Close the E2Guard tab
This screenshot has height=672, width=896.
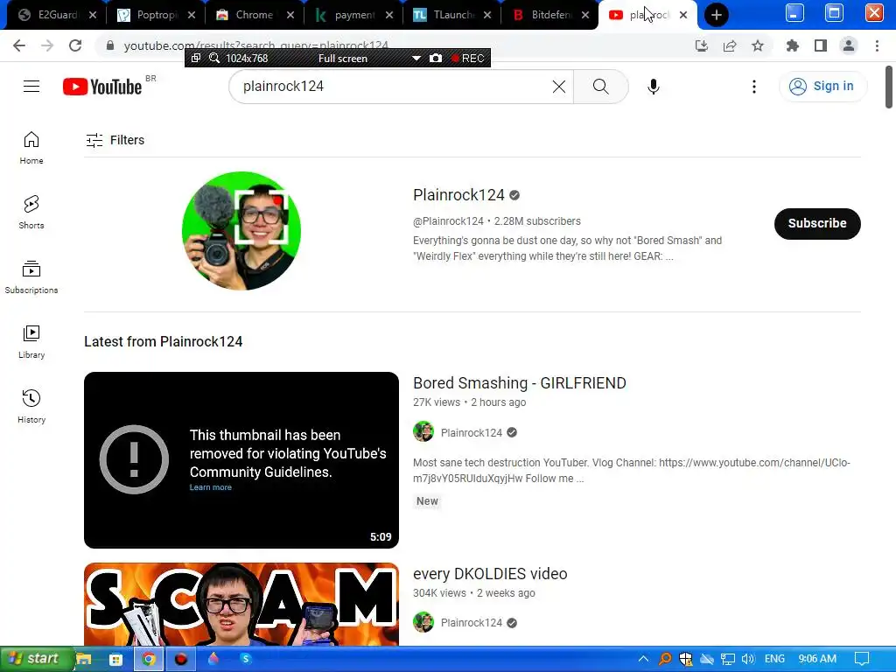point(93,15)
